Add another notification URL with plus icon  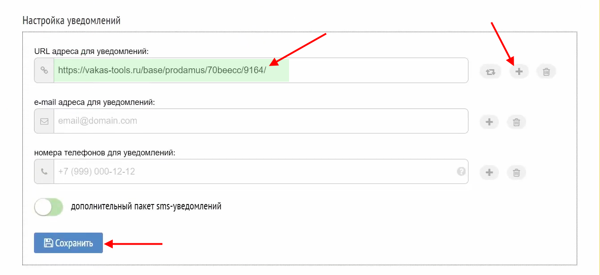(519, 71)
